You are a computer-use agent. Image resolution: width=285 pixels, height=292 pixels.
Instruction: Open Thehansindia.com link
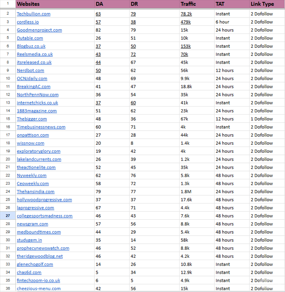(x=36, y=192)
